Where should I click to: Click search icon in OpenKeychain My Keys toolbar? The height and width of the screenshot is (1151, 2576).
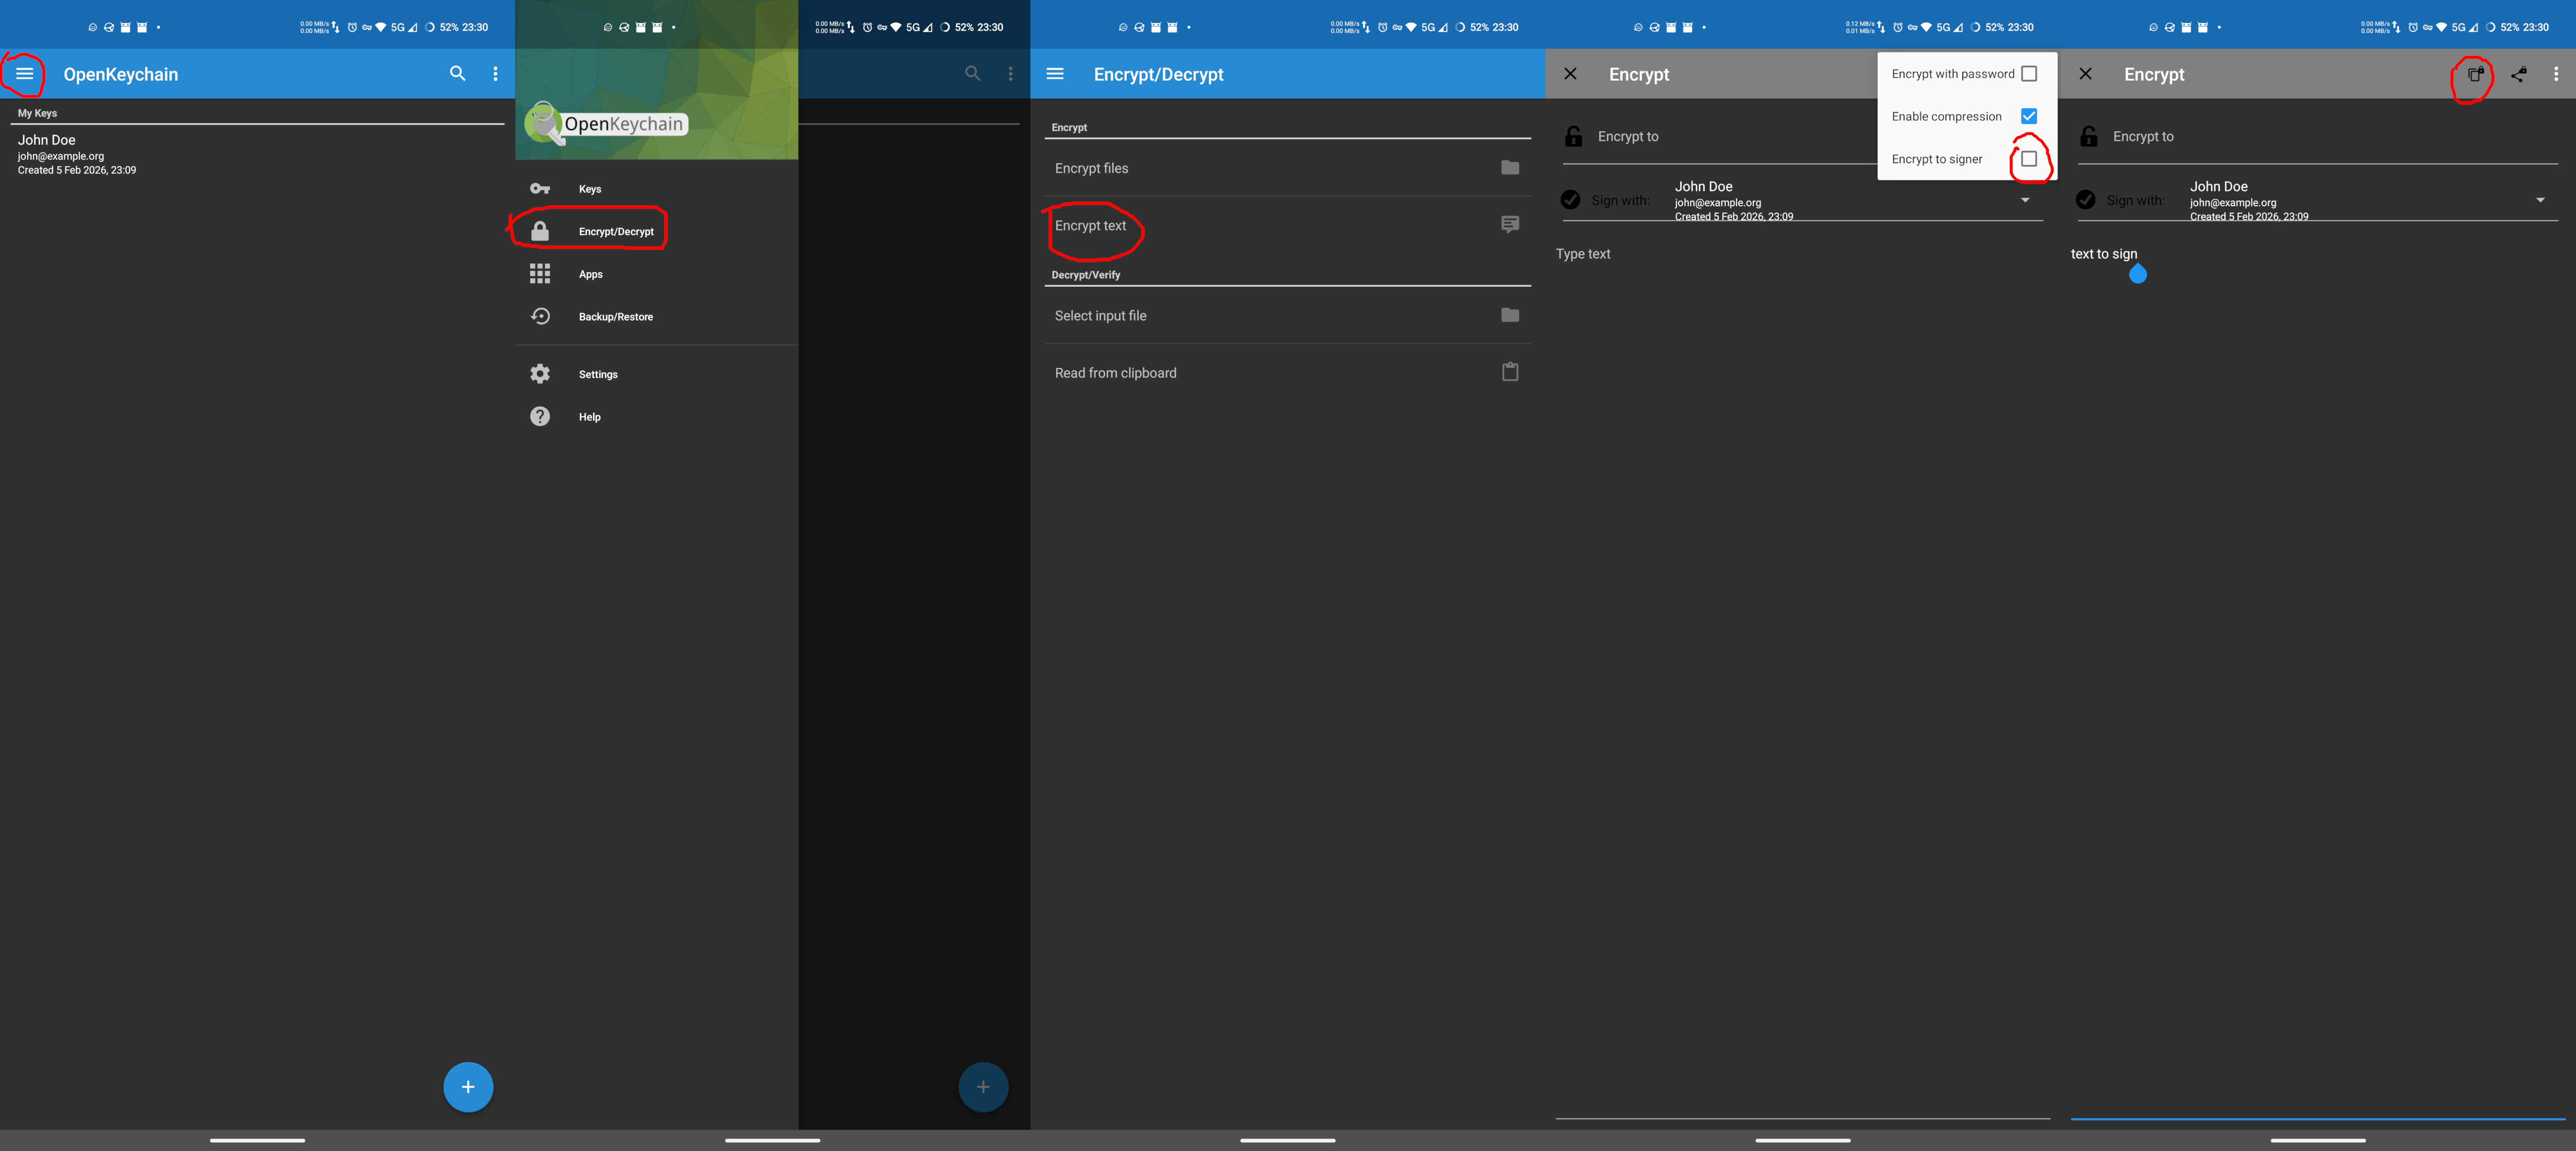tap(457, 74)
